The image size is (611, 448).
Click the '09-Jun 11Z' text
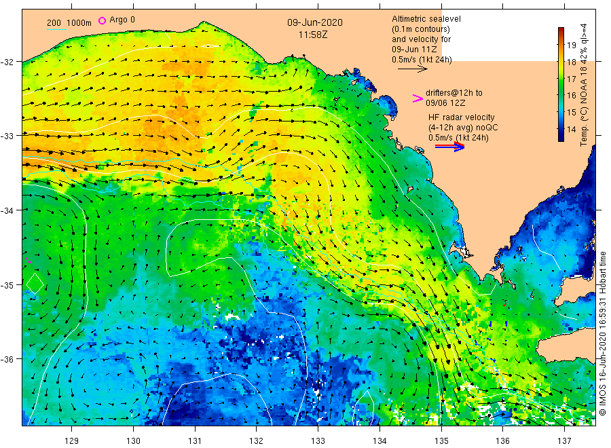click(414, 50)
